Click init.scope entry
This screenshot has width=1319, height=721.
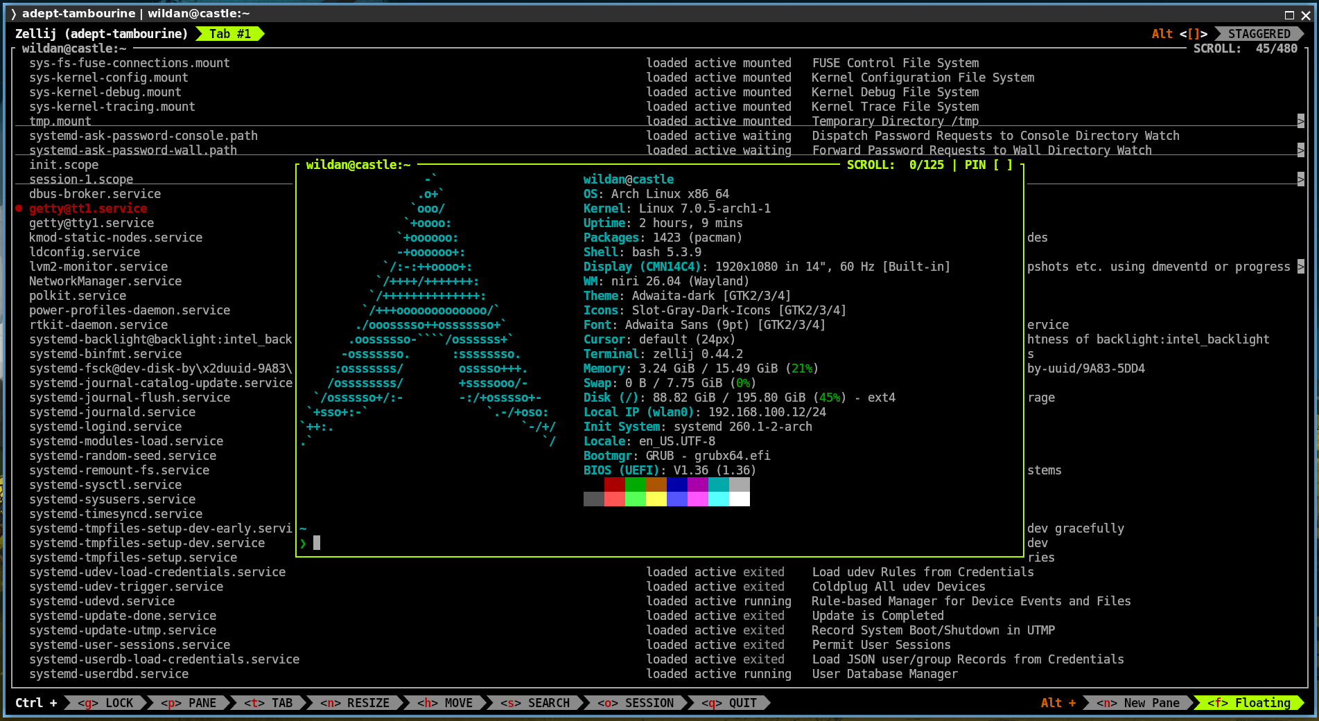[64, 165]
